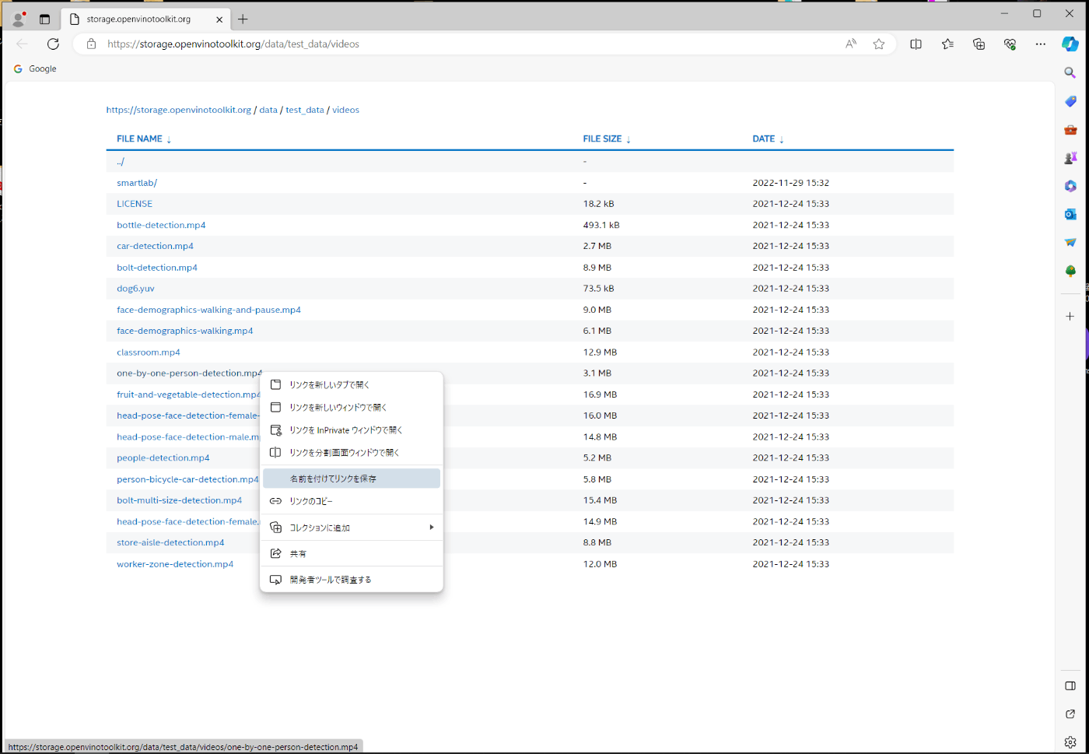Screen dimensions: 1089x754
Task: Click breadcrumb root storage.openvinotoolkit.org link
Action: [179, 110]
